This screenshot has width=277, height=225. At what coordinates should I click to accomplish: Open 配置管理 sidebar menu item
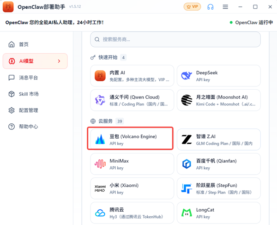tap(35, 110)
